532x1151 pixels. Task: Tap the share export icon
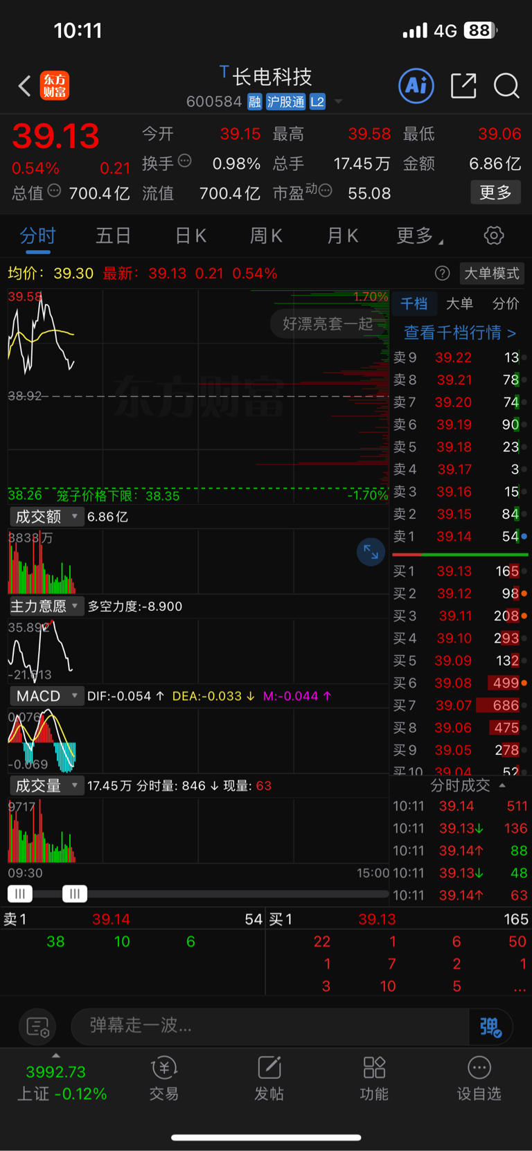pos(463,86)
